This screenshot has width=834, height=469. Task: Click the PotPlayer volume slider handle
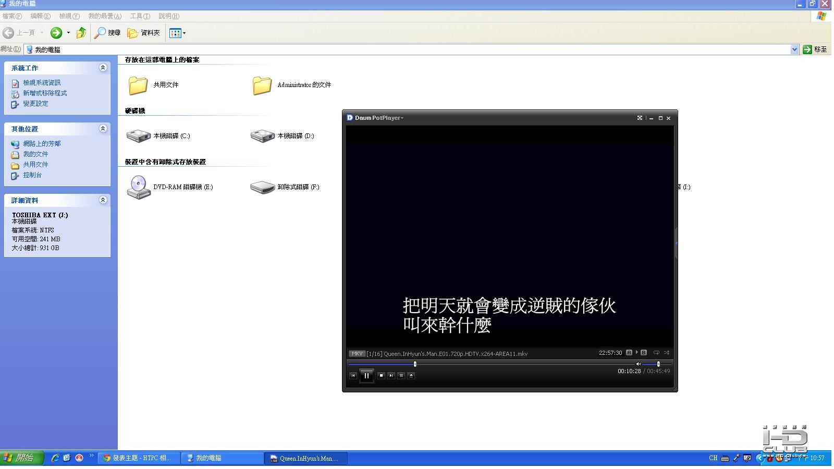click(658, 364)
